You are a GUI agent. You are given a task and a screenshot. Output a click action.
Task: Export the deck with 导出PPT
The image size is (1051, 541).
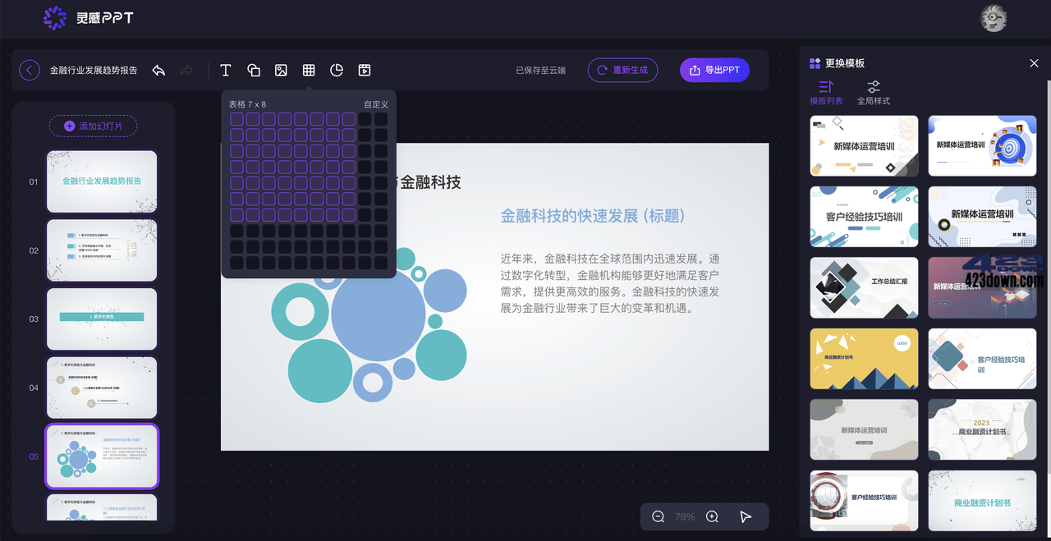[x=714, y=70]
